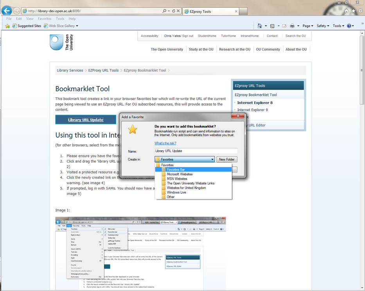Open the View menu
Image resolution: width=365 pixels, height=291 pixels.
tap(30, 19)
